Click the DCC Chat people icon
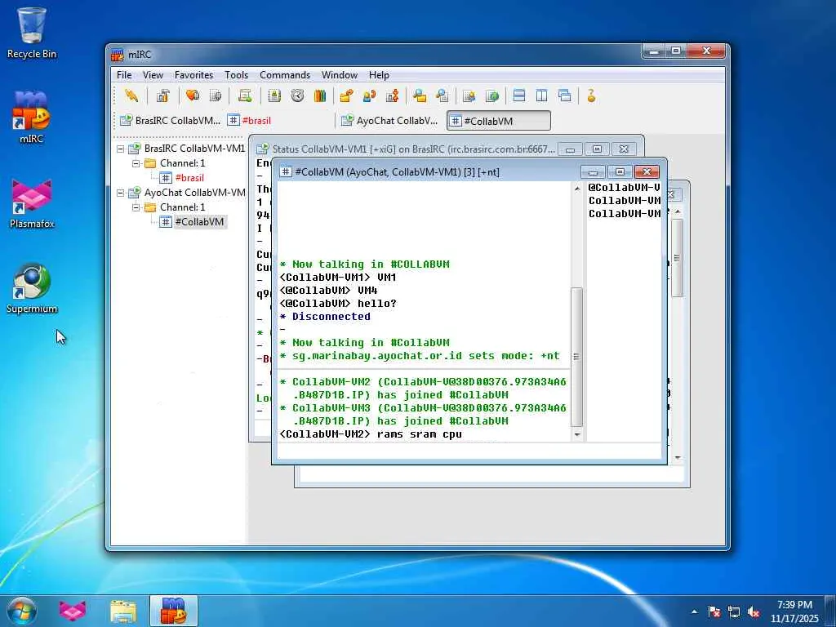The width and height of the screenshot is (836, 627). click(369, 96)
